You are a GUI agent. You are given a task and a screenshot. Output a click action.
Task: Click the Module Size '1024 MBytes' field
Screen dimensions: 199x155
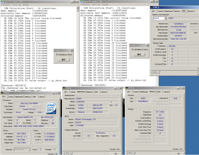[x=178, y=24]
